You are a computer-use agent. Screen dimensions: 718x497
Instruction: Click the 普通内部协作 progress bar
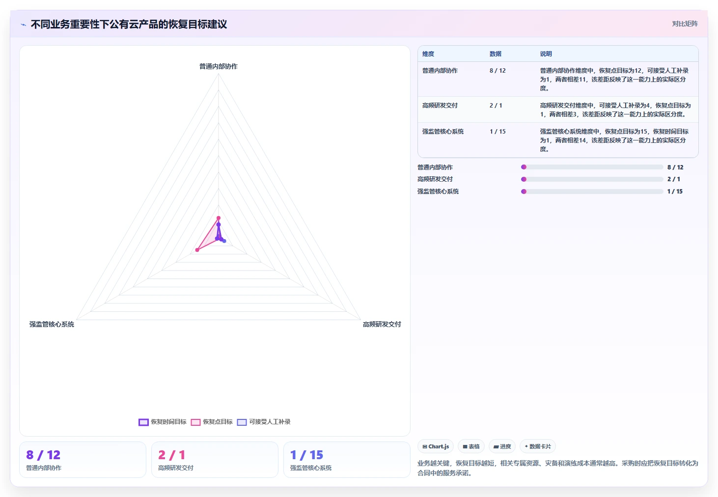click(592, 167)
